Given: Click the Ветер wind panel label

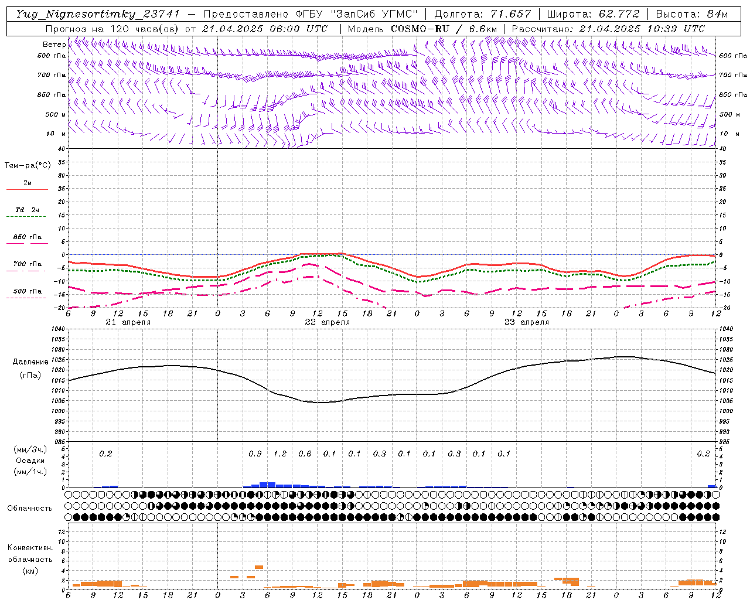Looking at the screenshot, I should pos(54,45).
